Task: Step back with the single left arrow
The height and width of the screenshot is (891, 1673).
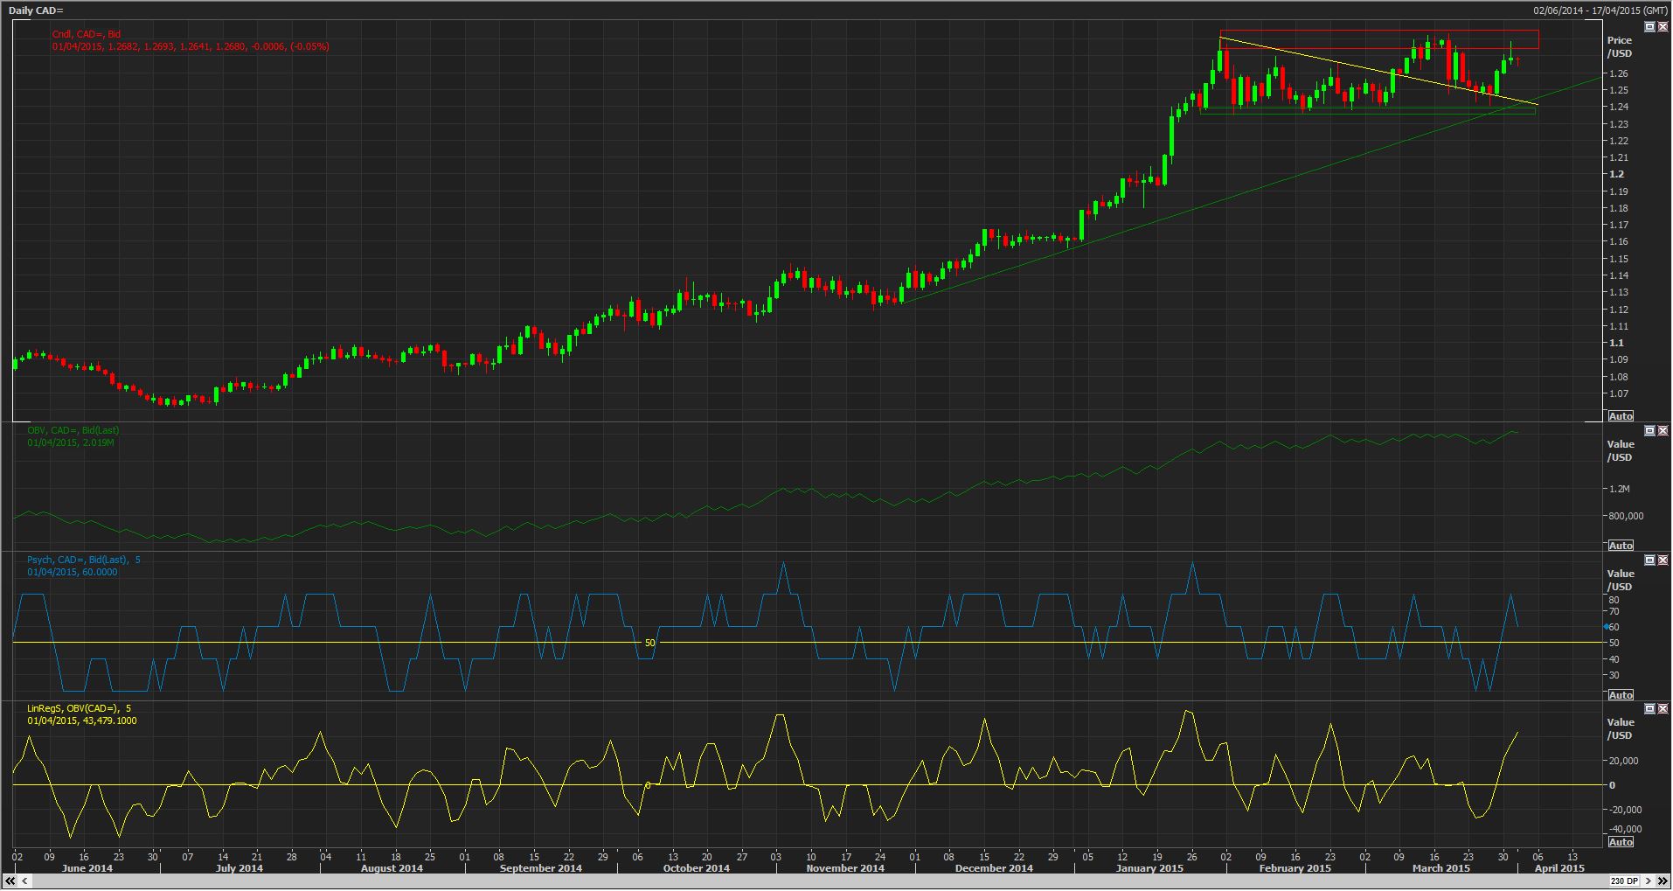Action: point(24,881)
